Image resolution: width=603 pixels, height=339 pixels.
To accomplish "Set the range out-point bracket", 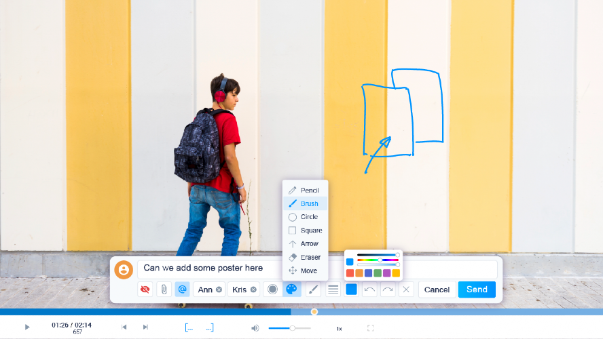I will click(x=210, y=328).
